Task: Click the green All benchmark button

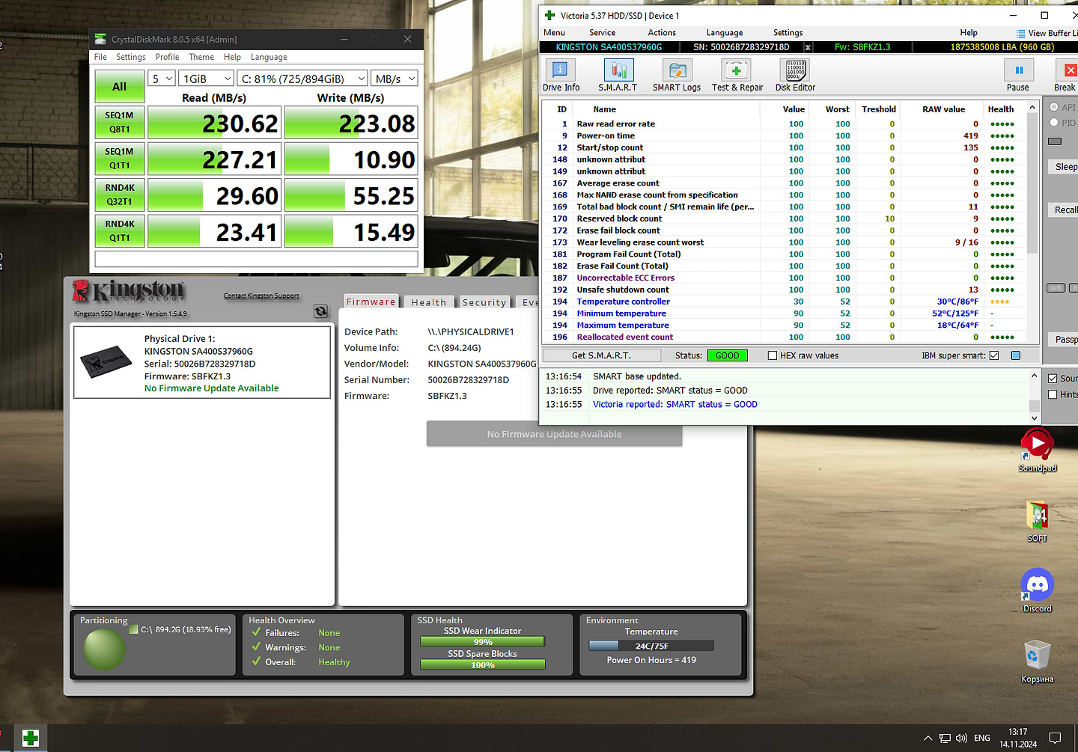Action: pos(119,87)
